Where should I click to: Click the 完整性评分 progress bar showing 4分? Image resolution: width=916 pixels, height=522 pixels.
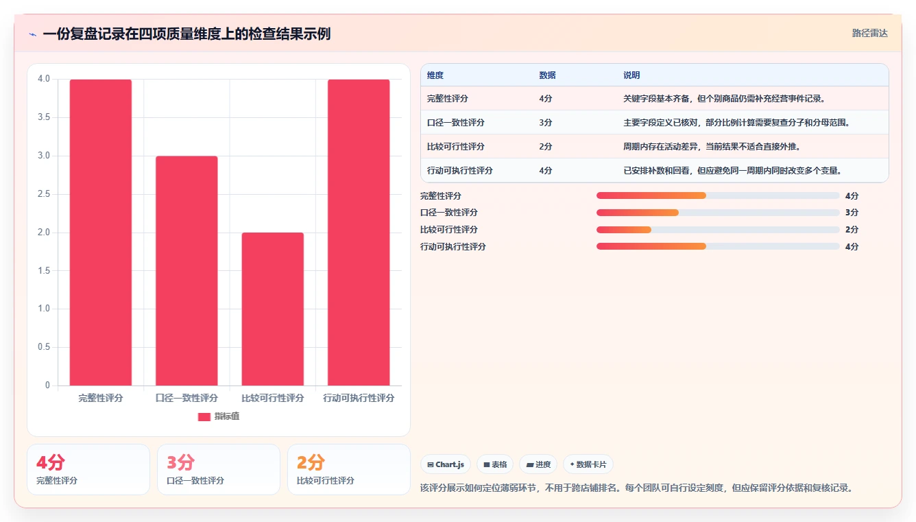click(718, 195)
